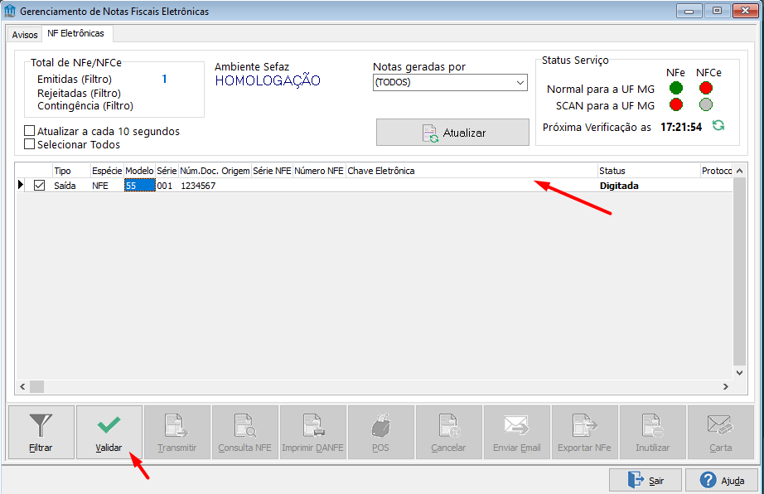Click the Cancelar document button
The image size is (764, 494).
click(449, 432)
